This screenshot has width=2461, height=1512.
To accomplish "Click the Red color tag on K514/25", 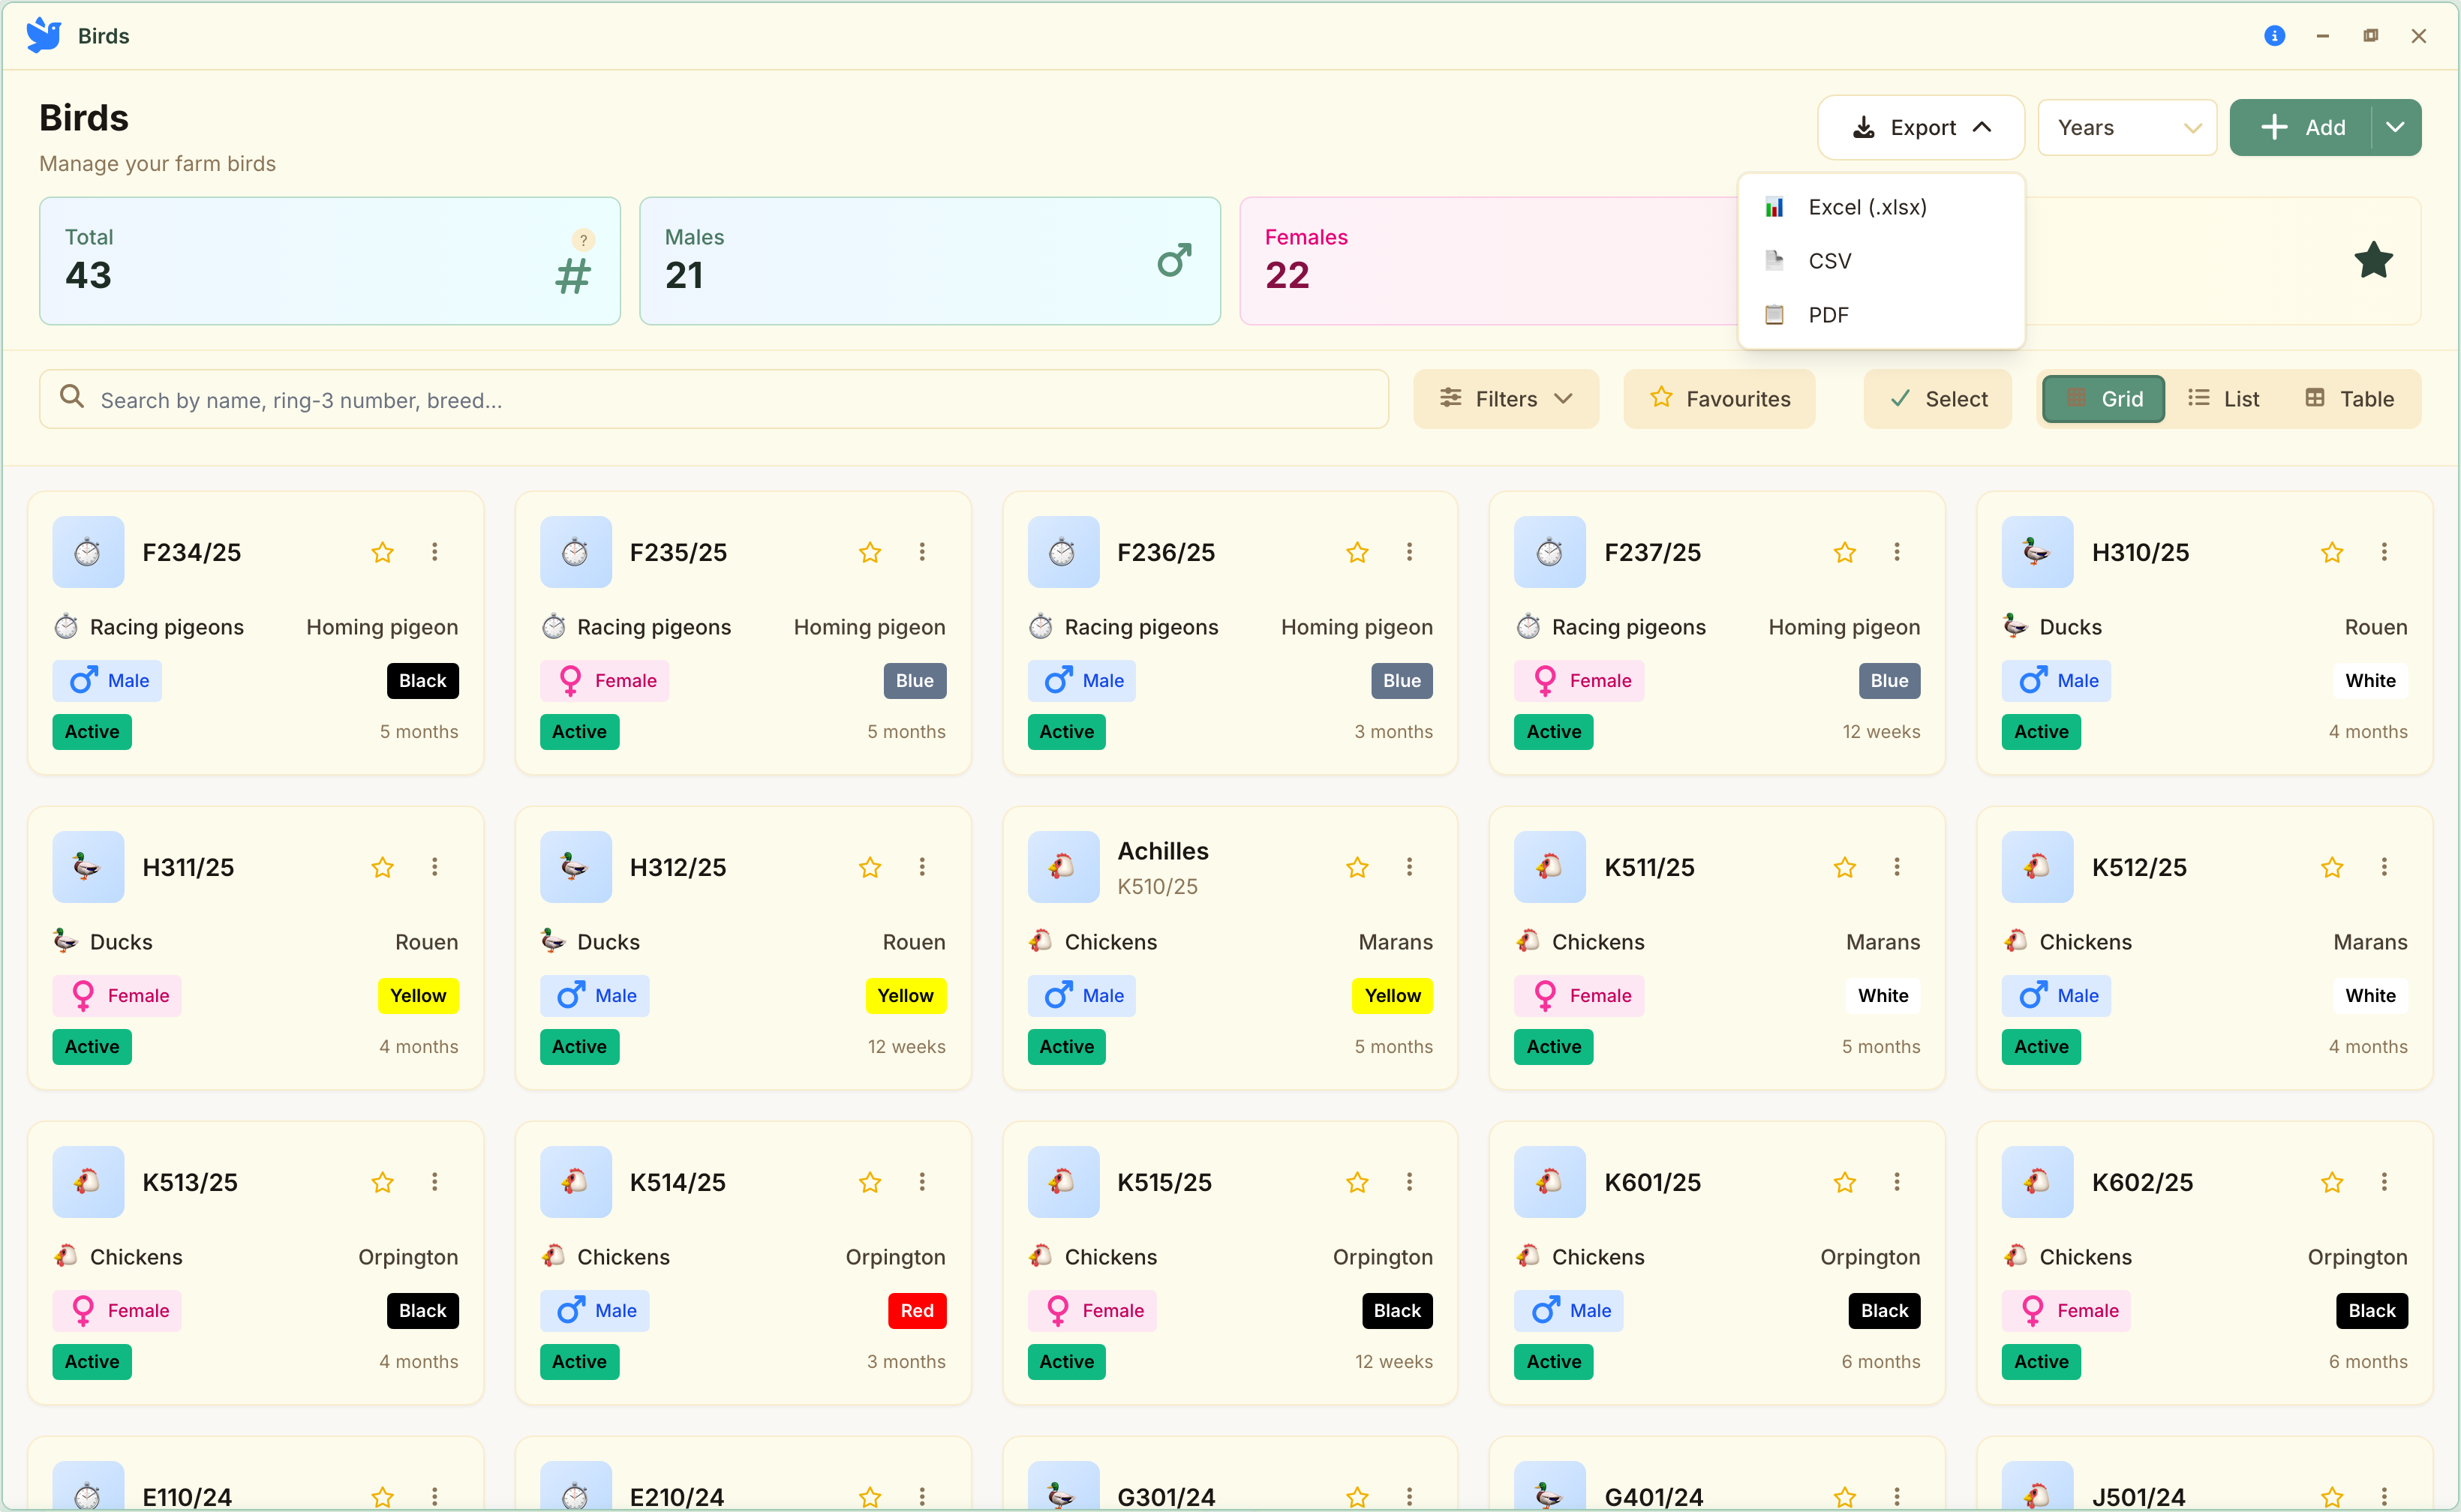I will (916, 1311).
